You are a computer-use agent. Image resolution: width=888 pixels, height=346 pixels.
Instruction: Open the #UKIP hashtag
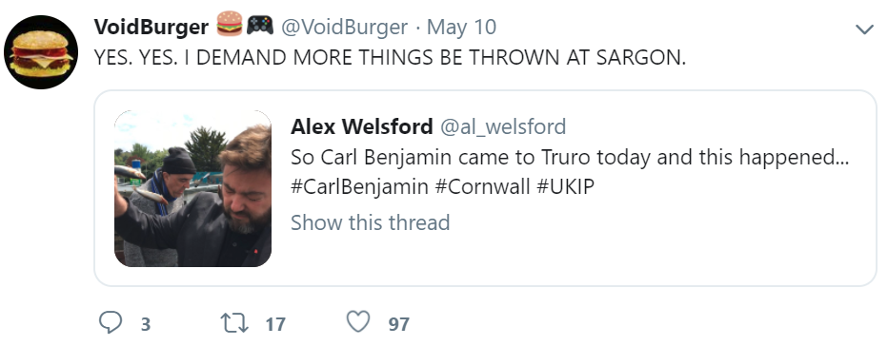[566, 187]
